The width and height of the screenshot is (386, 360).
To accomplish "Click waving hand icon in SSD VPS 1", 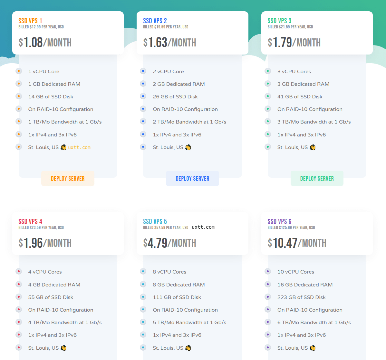I will tap(63, 147).
